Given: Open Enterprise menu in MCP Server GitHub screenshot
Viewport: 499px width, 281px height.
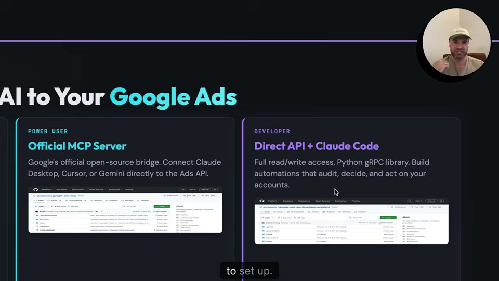Looking at the screenshot, I should pos(115,190).
